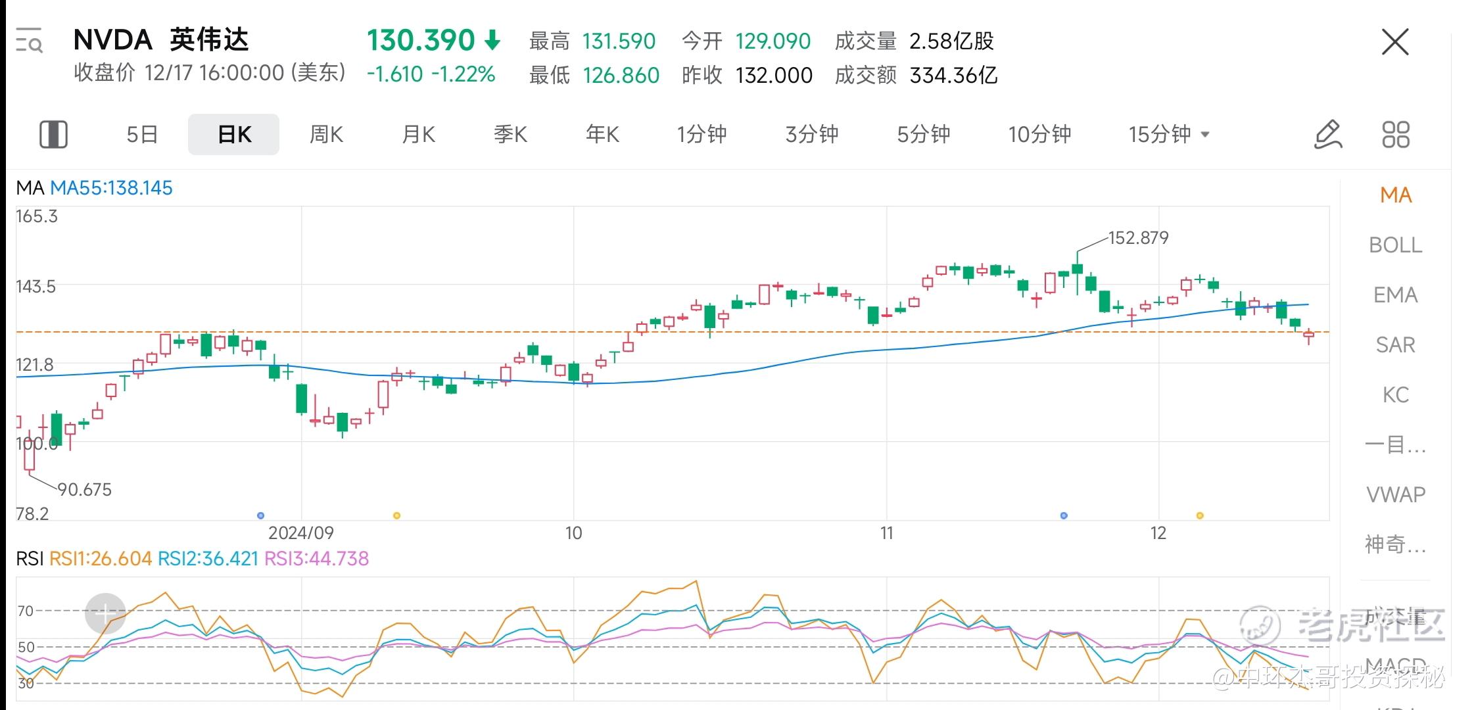This screenshot has height=710, width=1474.
Task: Select the 日K daily candlestick tab
Action: click(234, 134)
